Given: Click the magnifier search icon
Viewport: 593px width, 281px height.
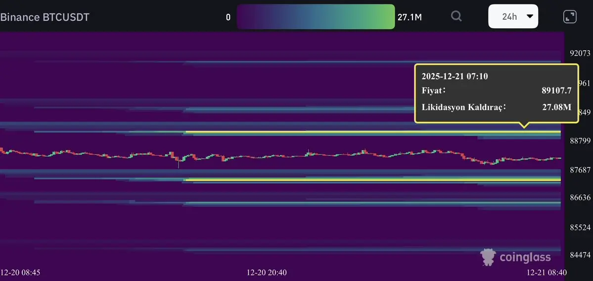Looking at the screenshot, I should click(456, 16).
